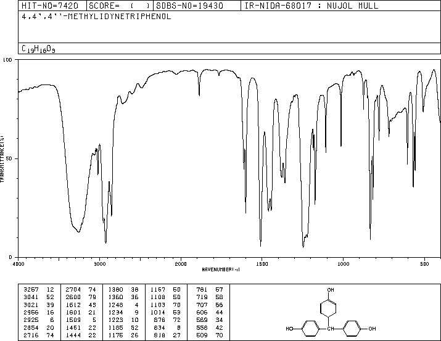Click the 50 label on the transmittance axis
441x341 pixels.
coord(9,158)
